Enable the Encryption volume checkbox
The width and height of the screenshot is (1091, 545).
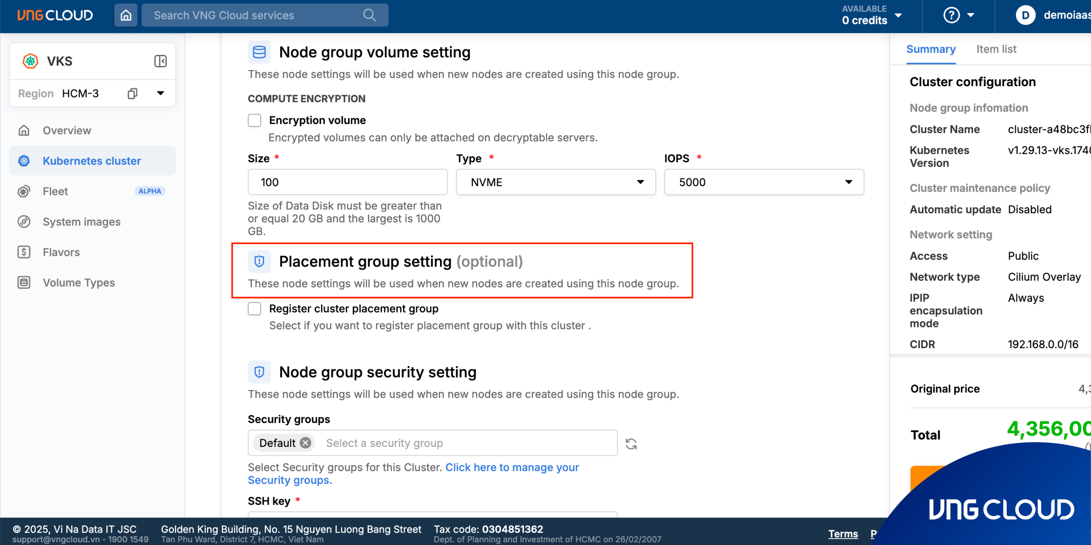[x=254, y=120]
